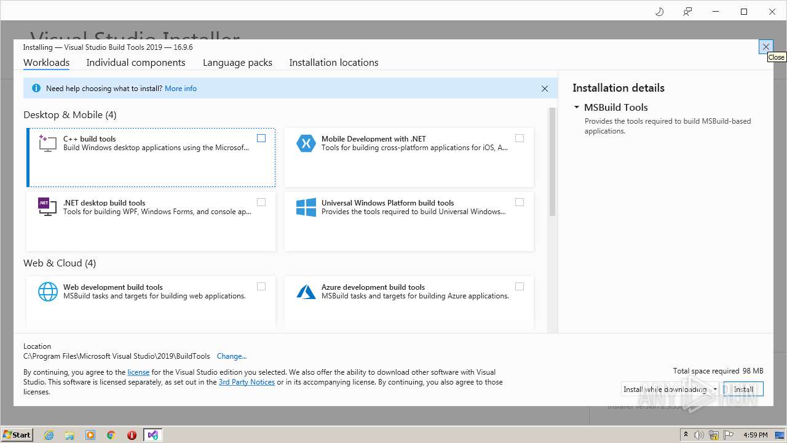Click the Installation details heading
This screenshot has height=443, width=787.
click(x=619, y=88)
